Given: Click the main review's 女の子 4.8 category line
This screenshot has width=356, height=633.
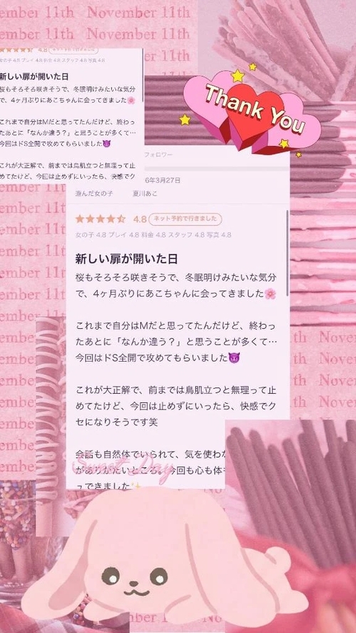Looking at the screenshot, I should [x=153, y=235].
